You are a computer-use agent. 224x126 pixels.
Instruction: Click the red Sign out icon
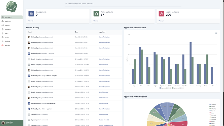3,45
